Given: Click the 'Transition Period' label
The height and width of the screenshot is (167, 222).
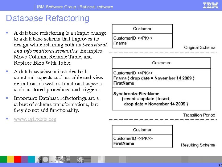Looking at the screenshot, I should pos(199,115).
